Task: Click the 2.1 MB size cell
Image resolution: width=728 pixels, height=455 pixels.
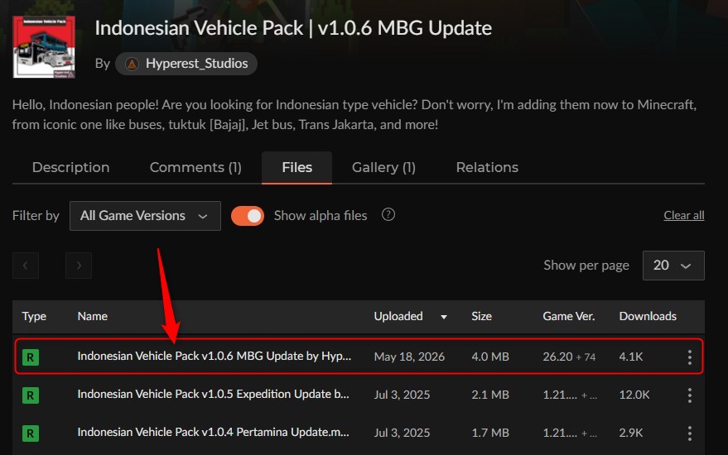Action: [490, 395]
